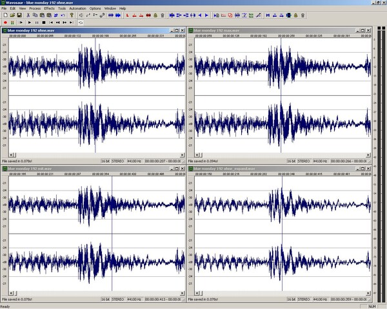Click 'File saved in 0.094s!' status text

203,161
